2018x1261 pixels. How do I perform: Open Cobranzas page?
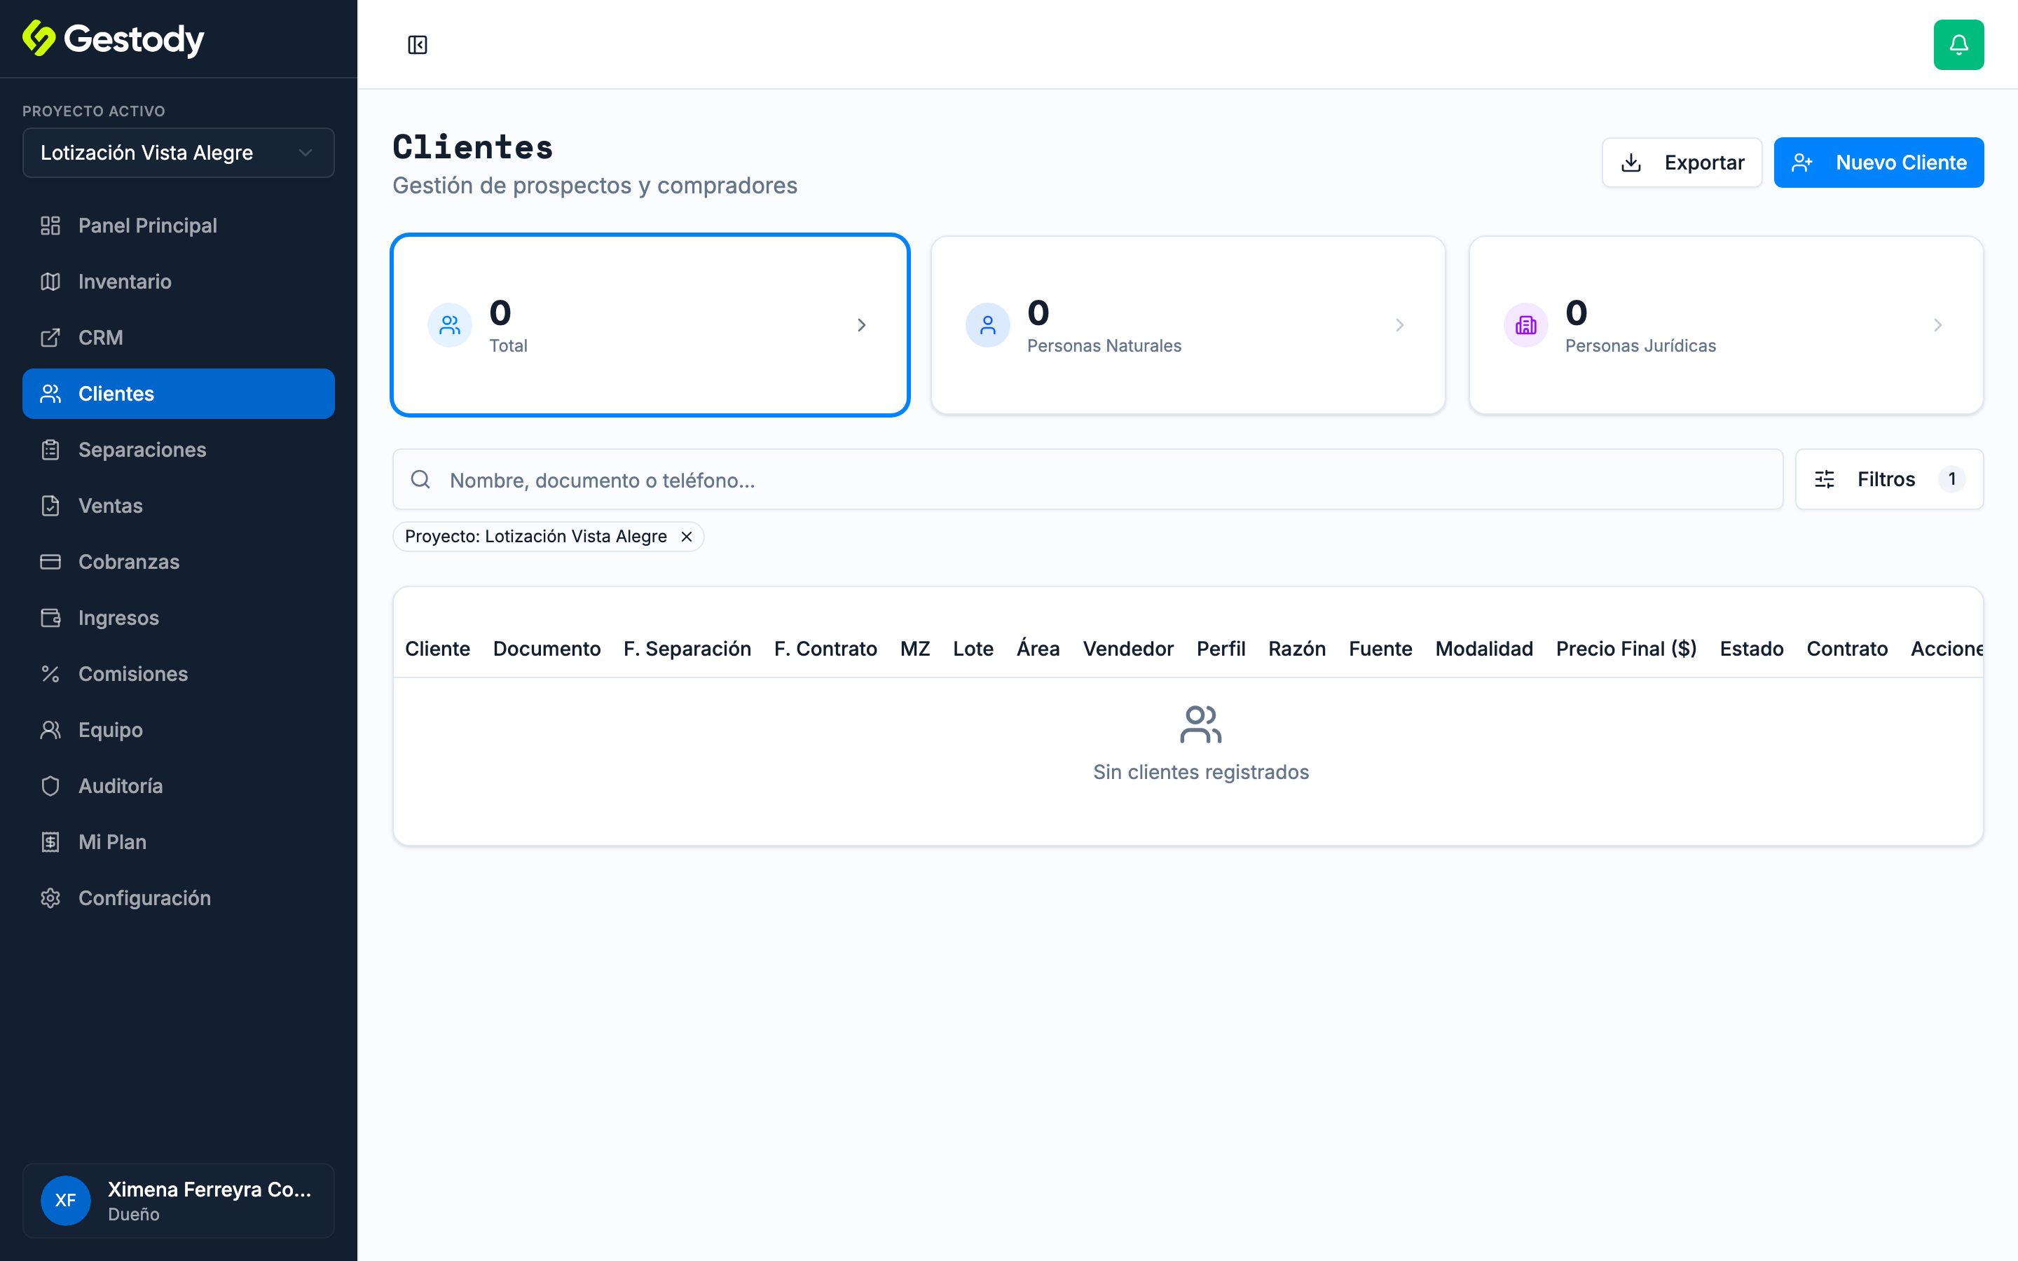pyautogui.click(x=177, y=562)
